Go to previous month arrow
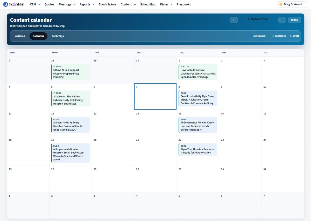The width and height of the screenshot is (311, 221). 234,20
